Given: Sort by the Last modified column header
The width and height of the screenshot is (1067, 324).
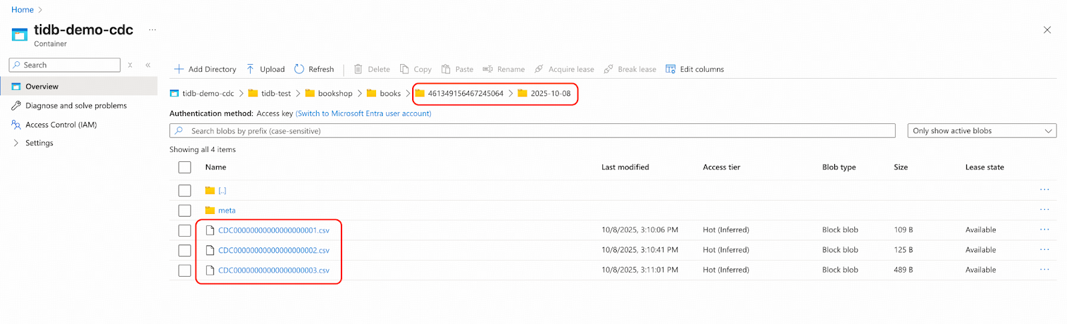Looking at the screenshot, I should [x=625, y=167].
